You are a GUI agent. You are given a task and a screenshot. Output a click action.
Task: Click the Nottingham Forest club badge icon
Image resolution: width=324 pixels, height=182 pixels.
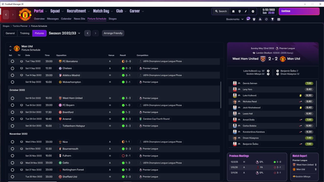[60, 170]
